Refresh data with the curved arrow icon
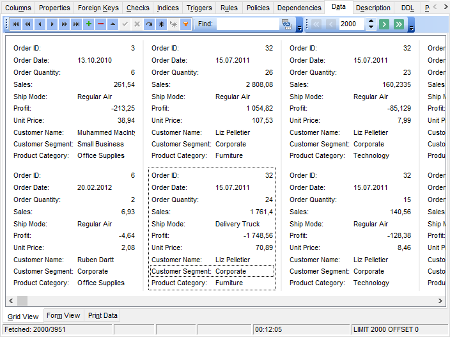 (149, 24)
